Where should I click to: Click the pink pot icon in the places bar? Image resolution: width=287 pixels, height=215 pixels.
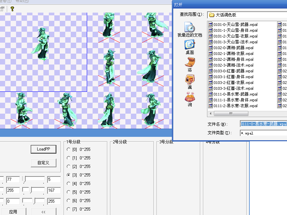pyautogui.click(x=190, y=97)
